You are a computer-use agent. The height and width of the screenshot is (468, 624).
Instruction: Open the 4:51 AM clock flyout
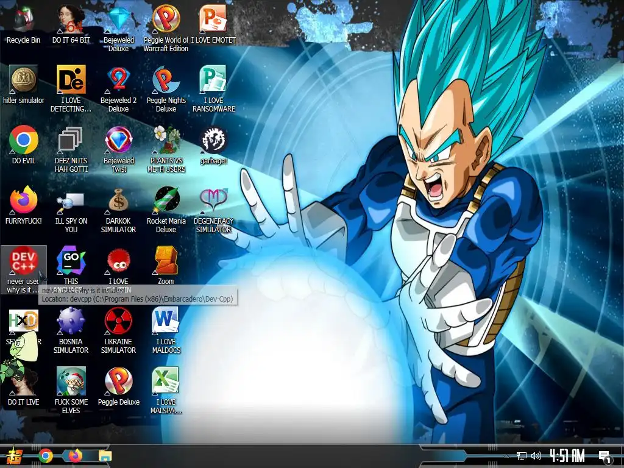[567, 456]
